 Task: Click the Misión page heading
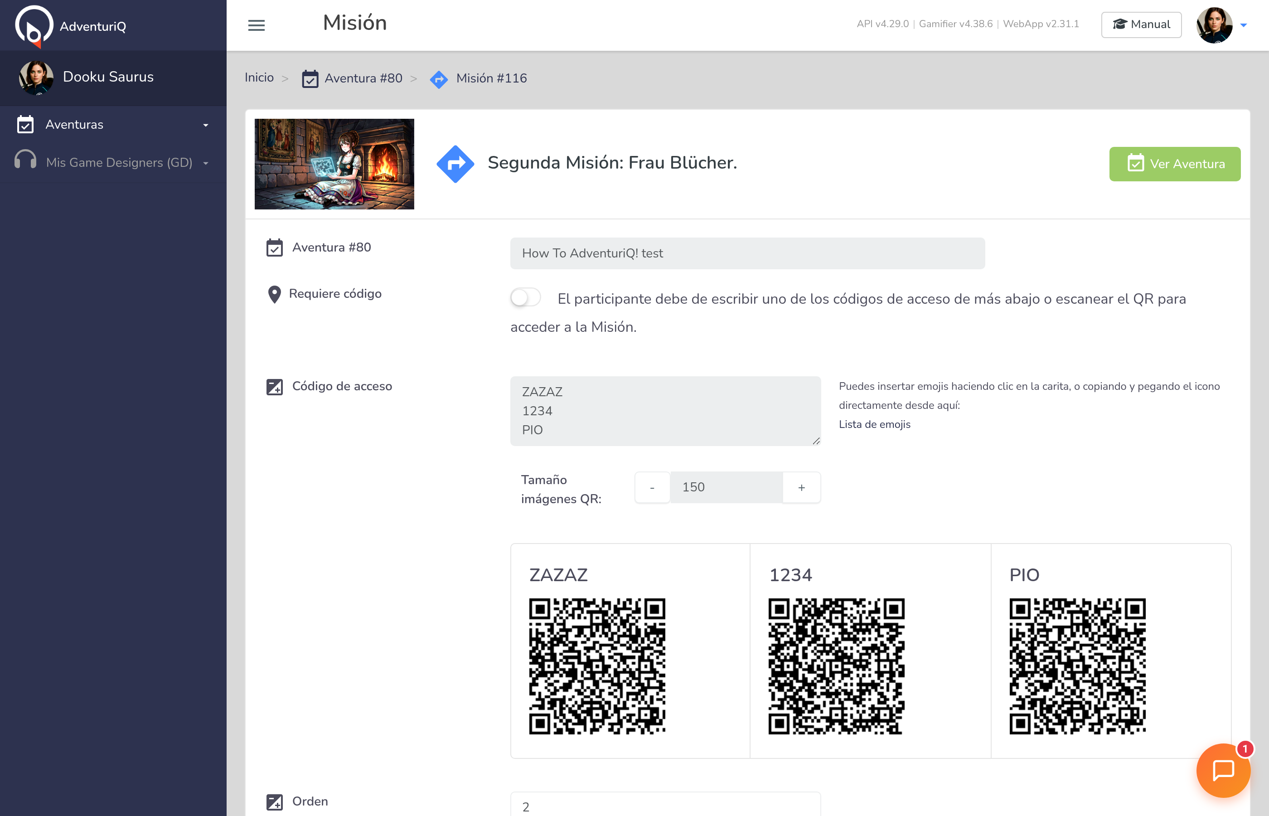tap(355, 23)
